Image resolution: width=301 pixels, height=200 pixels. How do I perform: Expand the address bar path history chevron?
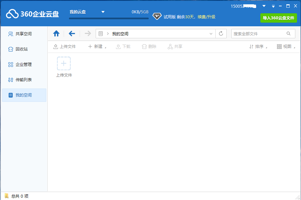(211, 34)
